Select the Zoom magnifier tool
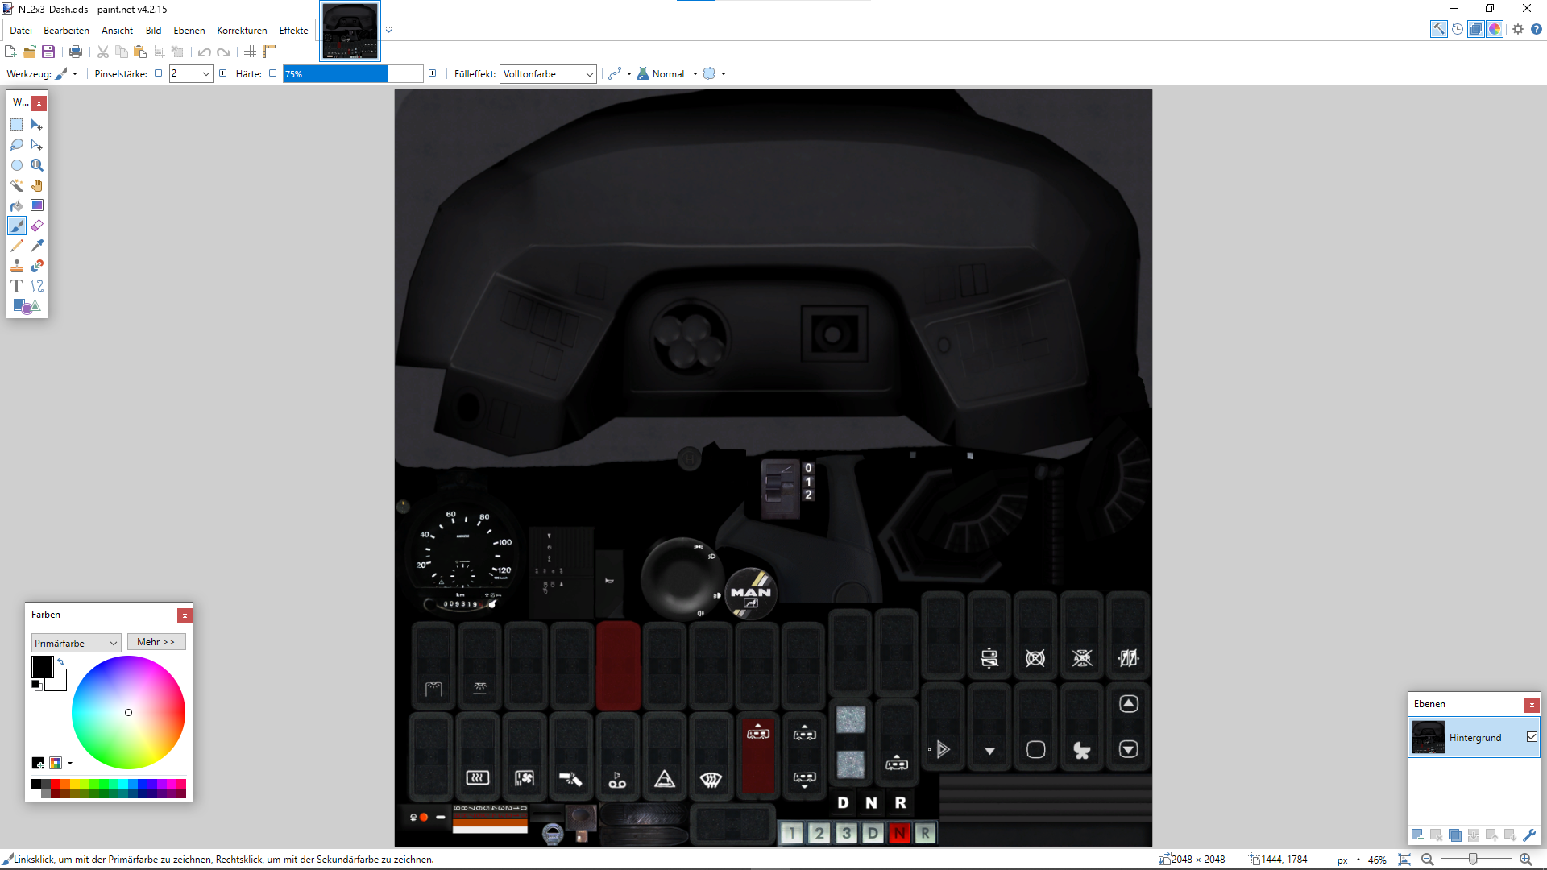 coord(37,165)
